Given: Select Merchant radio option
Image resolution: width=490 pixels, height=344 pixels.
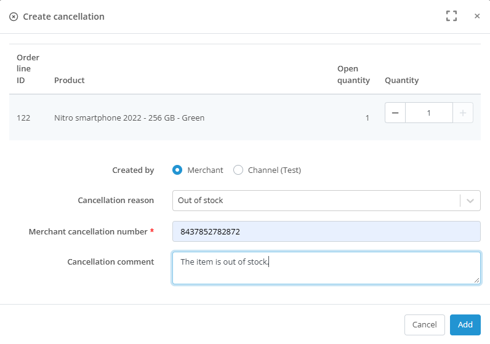Looking at the screenshot, I should point(177,170).
